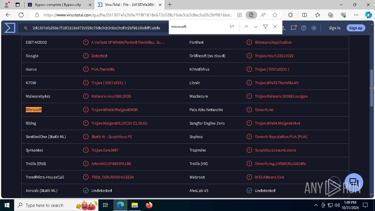Close the VirusTotal tab
The image size is (375, 211).
point(160,5)
